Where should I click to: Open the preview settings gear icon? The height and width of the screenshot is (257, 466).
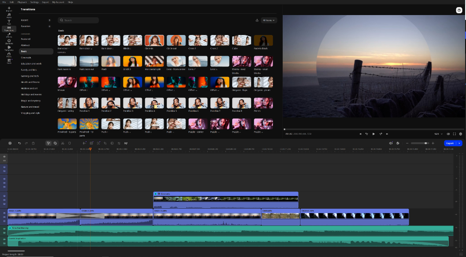[461, 134]
